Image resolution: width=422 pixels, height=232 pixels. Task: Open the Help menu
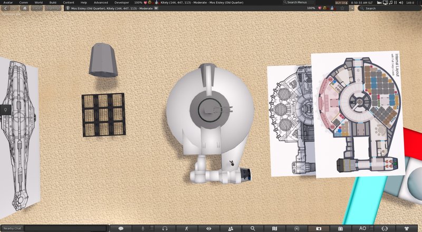point(84,3)
